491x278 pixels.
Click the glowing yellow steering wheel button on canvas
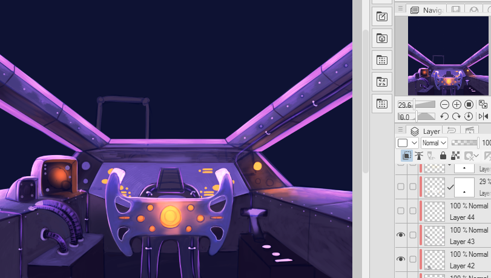170,217
